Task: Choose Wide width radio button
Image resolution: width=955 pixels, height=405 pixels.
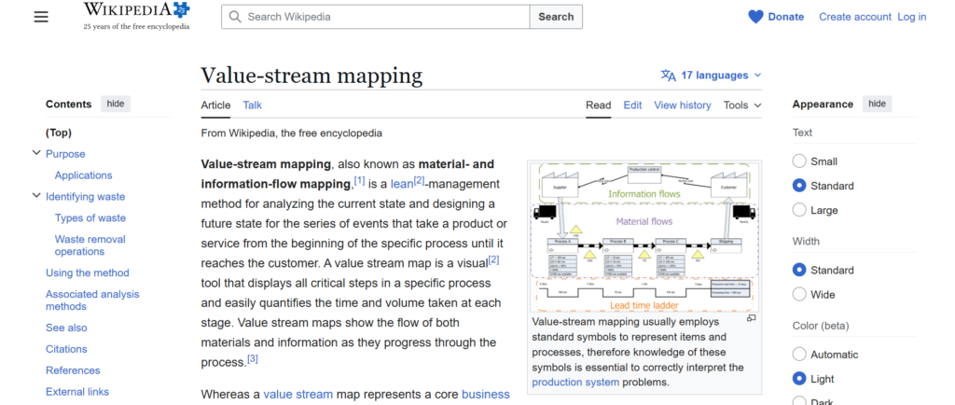Action: [799, 295]
